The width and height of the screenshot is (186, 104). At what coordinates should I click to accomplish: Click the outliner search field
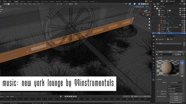coord(168,4)
